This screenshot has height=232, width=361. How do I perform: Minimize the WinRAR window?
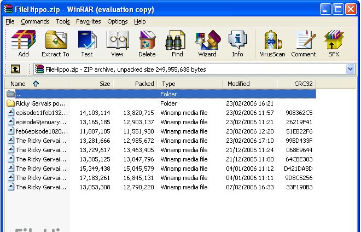point(325,9)
